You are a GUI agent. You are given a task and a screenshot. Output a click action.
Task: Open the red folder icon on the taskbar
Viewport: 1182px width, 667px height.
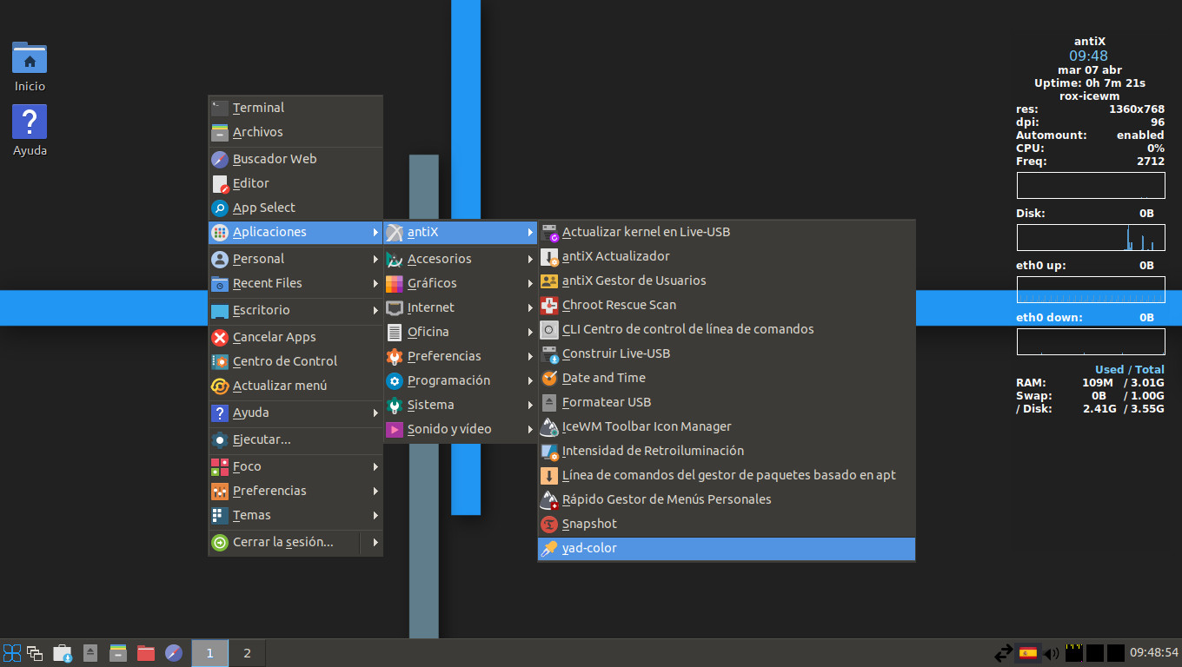pyautogui.click(x=145, y=652)
